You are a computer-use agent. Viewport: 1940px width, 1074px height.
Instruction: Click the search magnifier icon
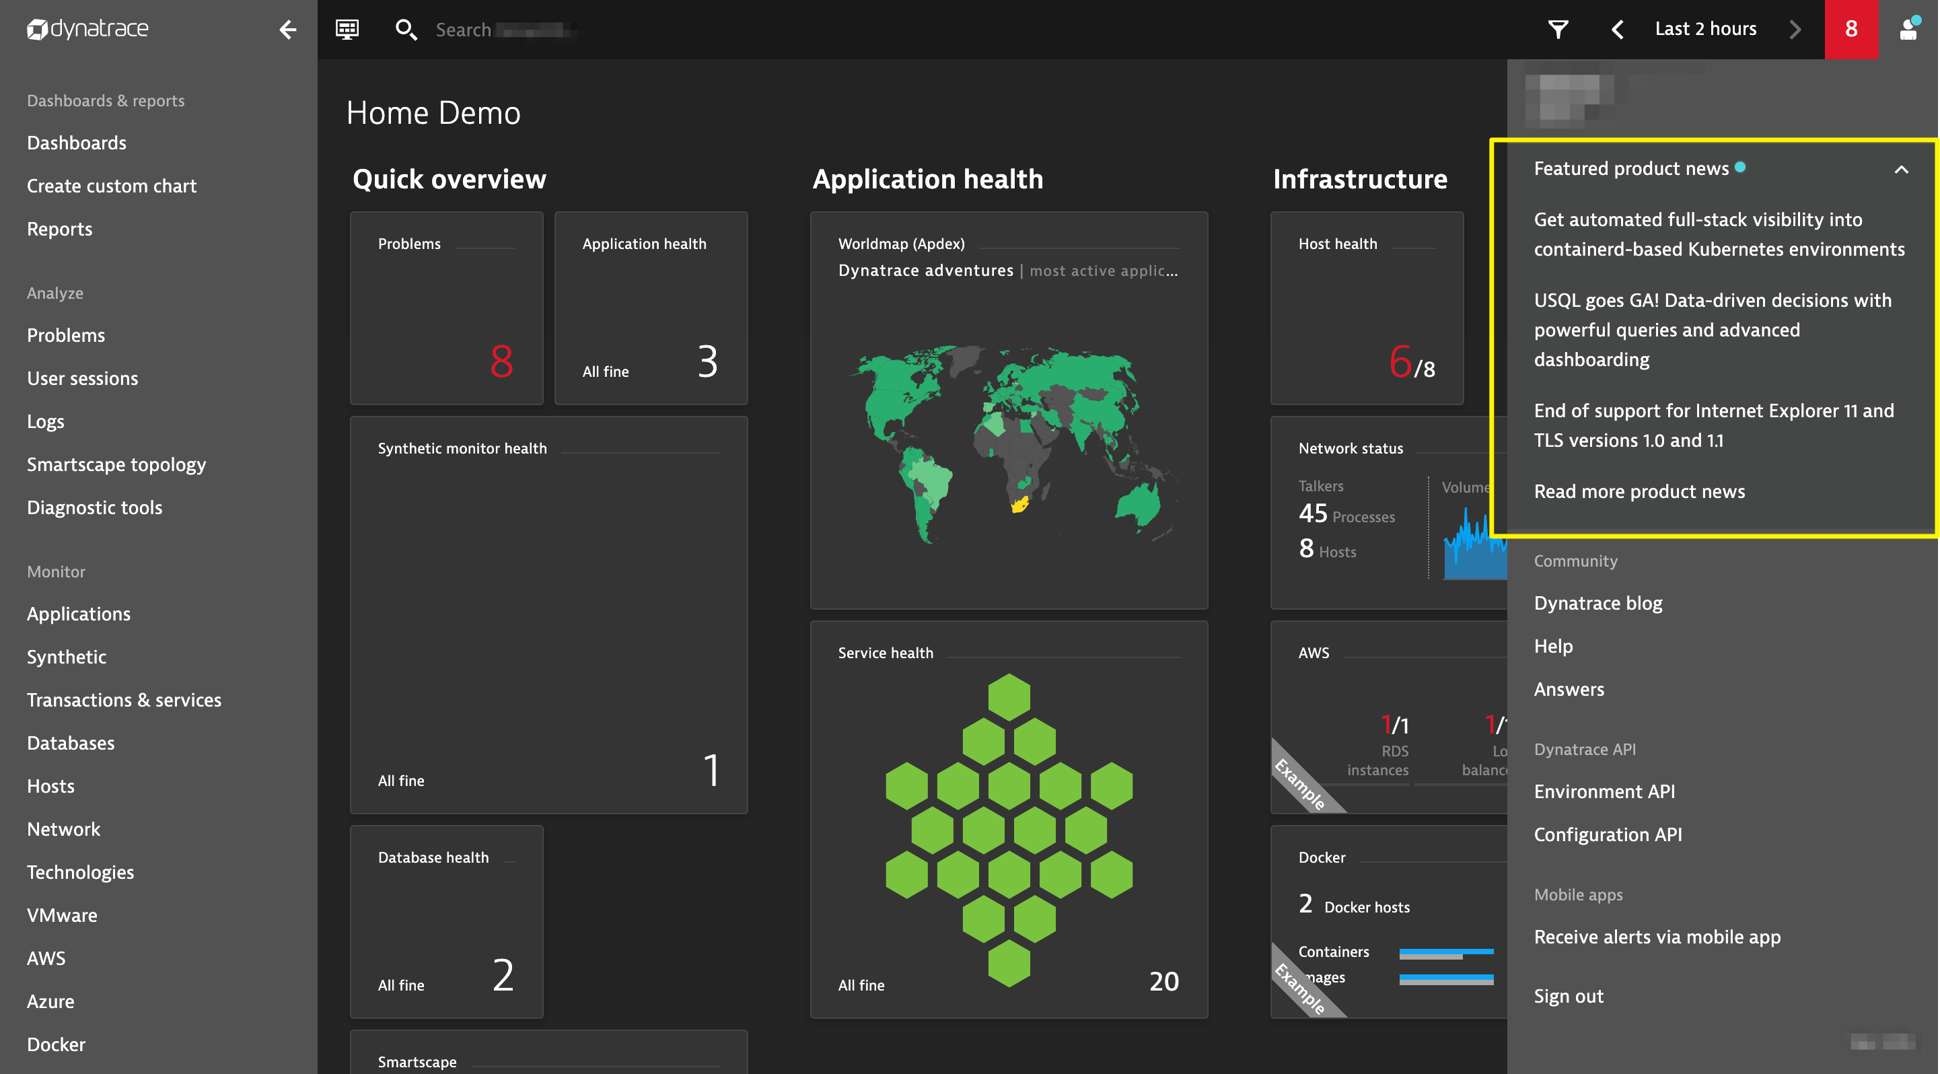(x=406, y=29)
